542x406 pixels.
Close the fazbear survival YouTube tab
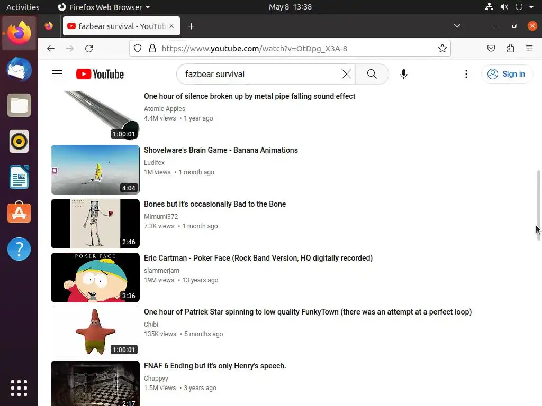171,26
